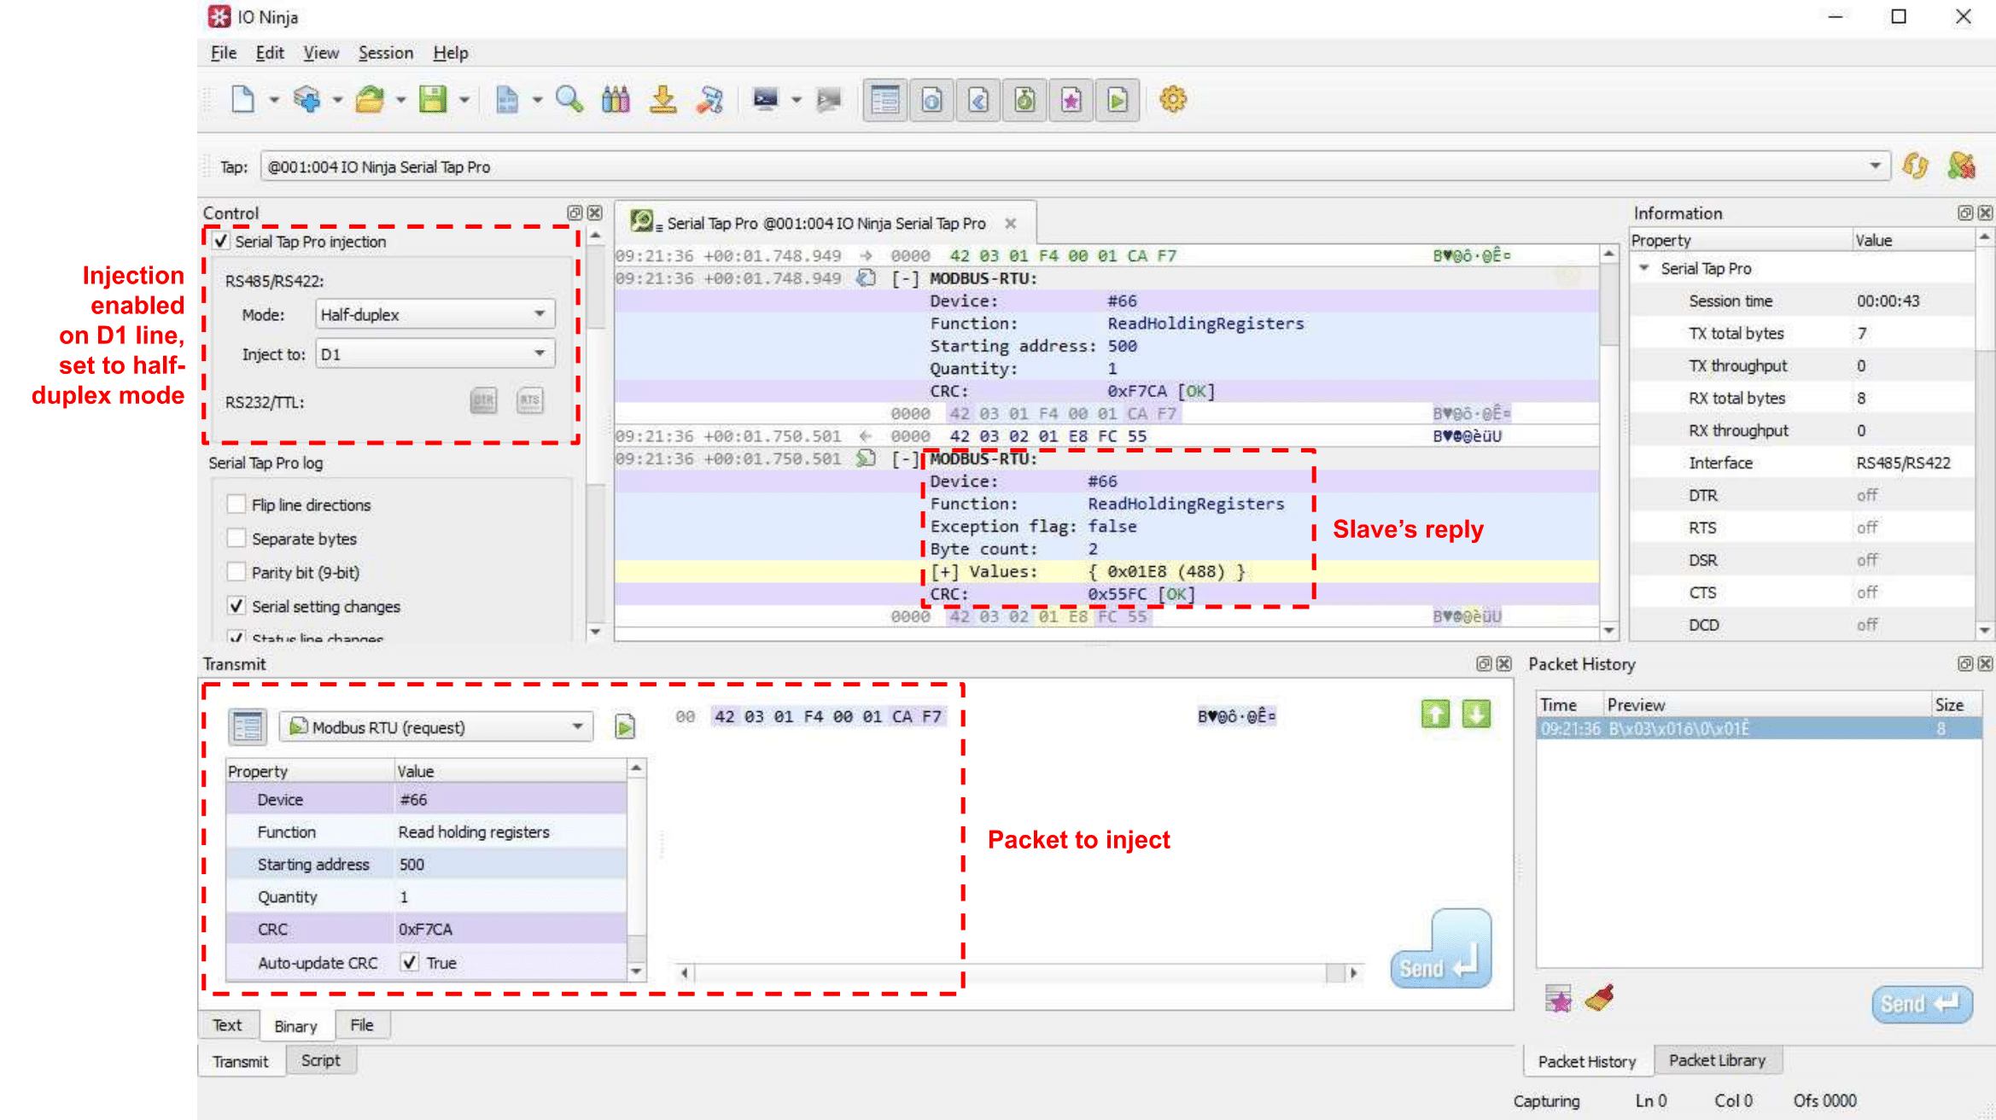Click the layers-with-plus toolbar icon

[306, 99]
